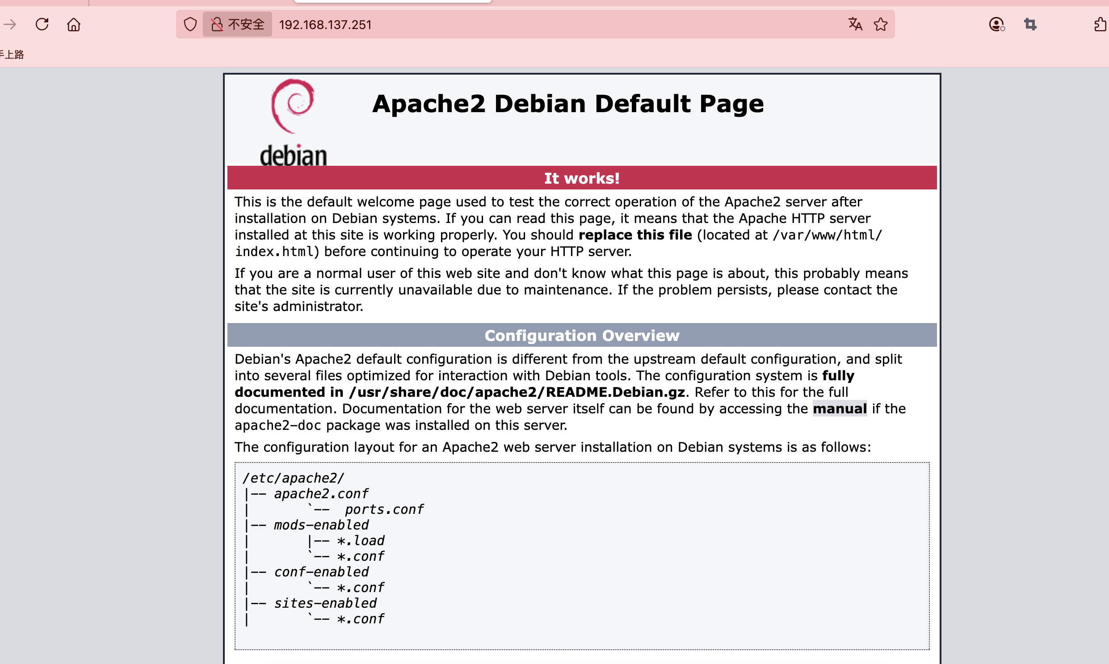Click the index.html filename text

click(274, 252)
